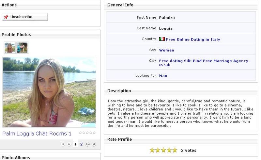The width and height of the screenshot is (261, 160).
Task: Select photo page 2
Action: (81, 144)
